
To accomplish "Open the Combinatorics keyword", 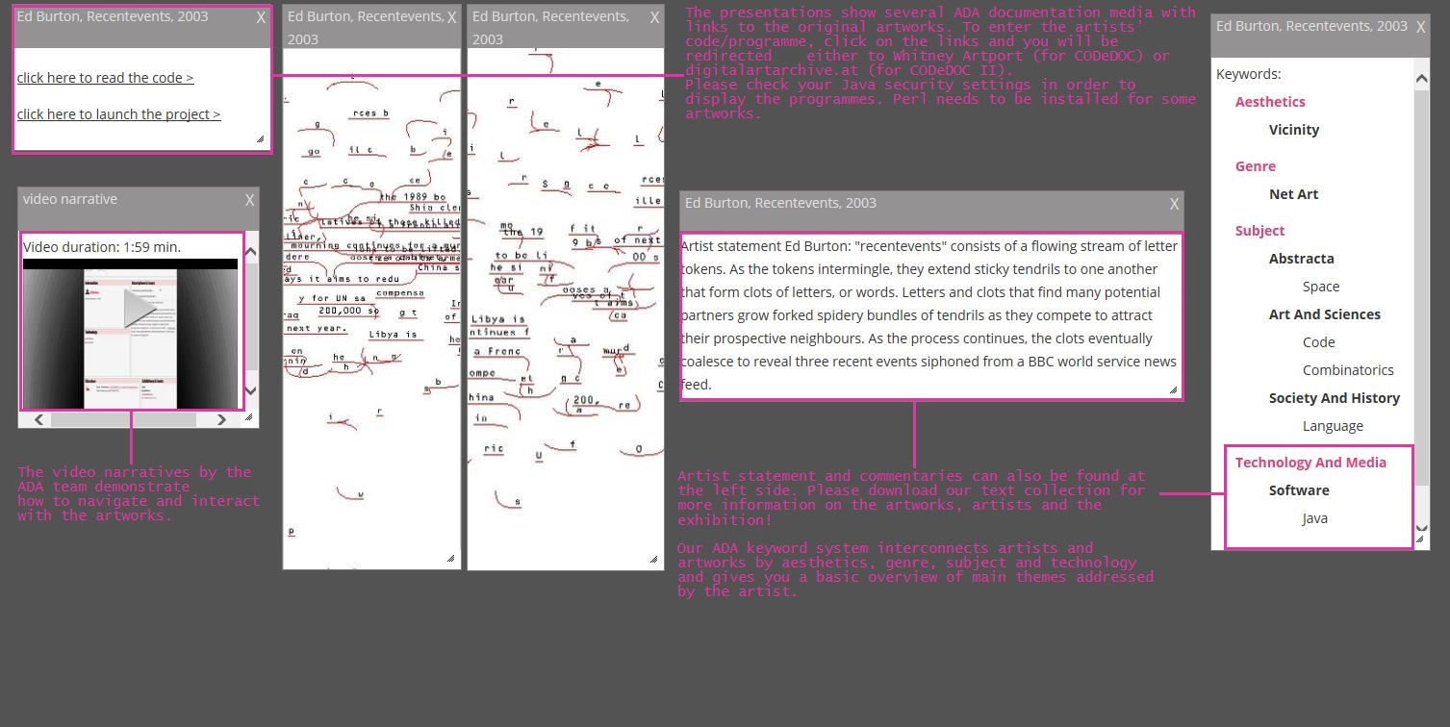I will 1347,370.
